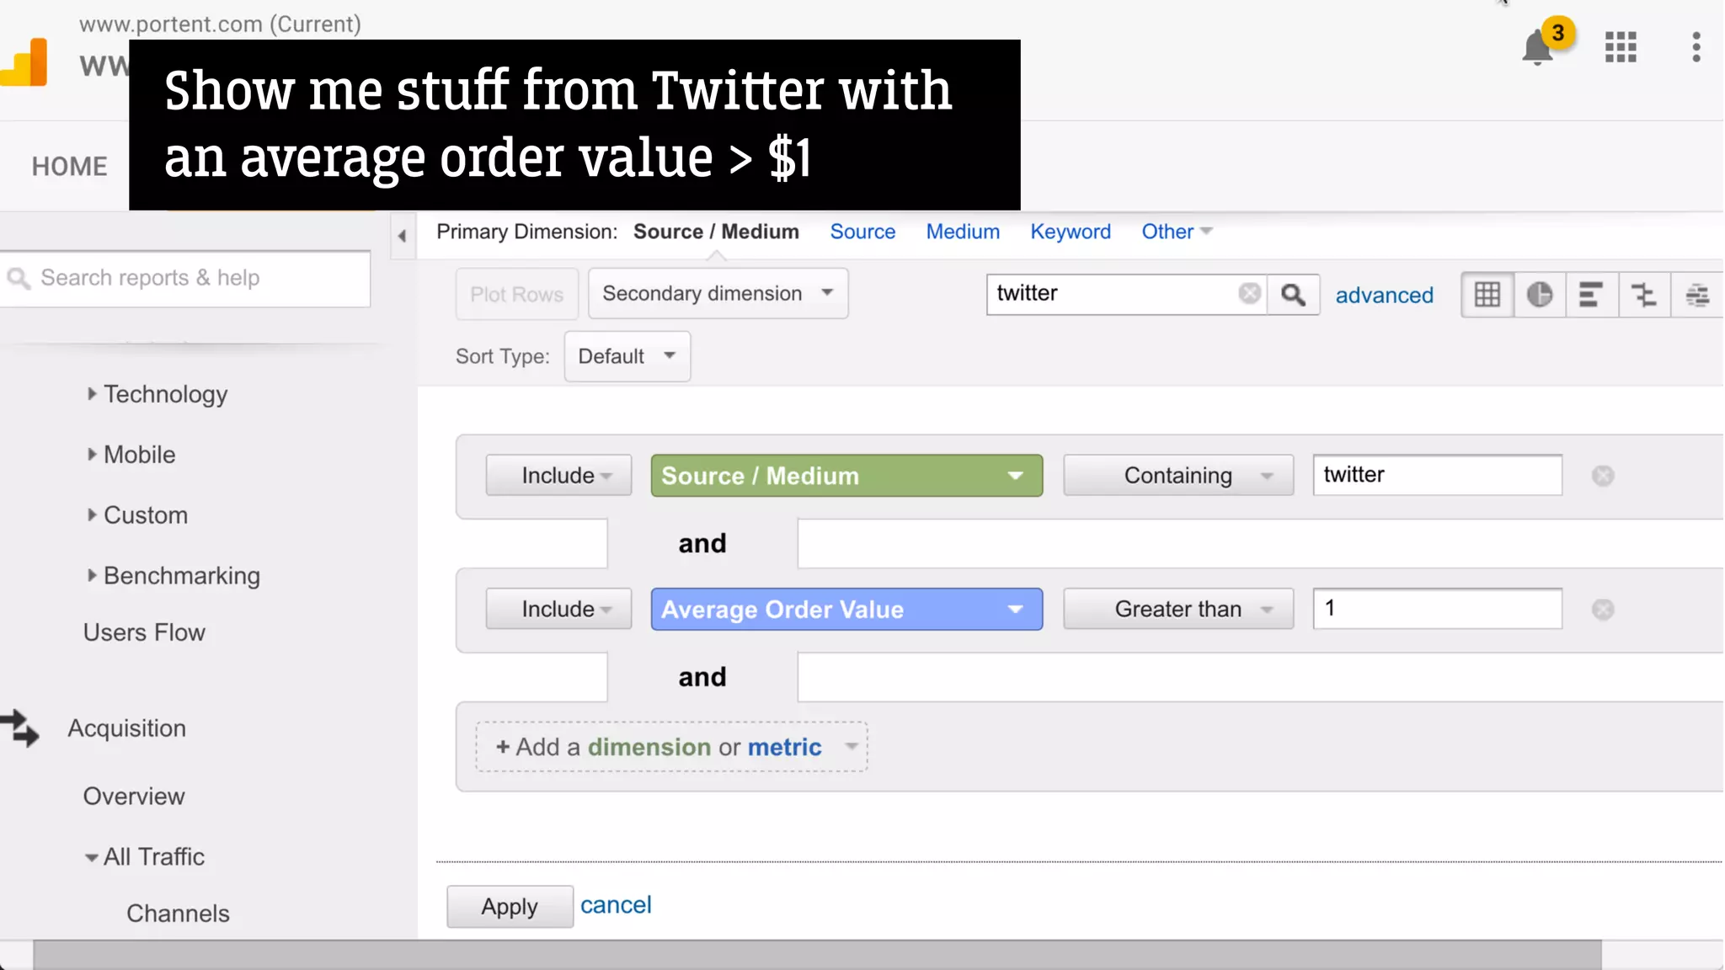Remove the Source / Medium filter row

click(x=1603, y=476)
